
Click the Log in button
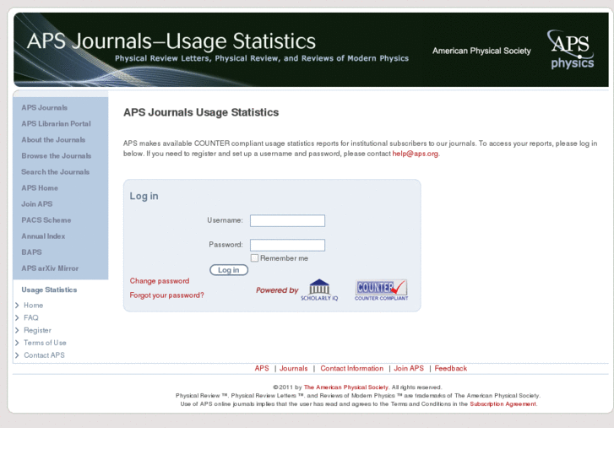(229, 270)
